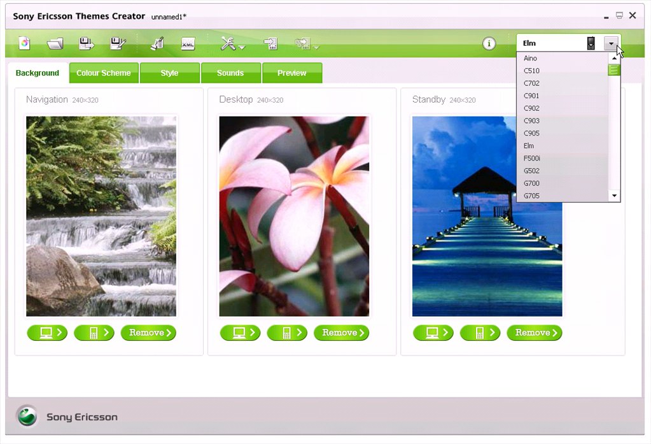Screen dimensions: 651x444
Task: Expand the arrow next to the tools icon
Action: tap(242, 47)
